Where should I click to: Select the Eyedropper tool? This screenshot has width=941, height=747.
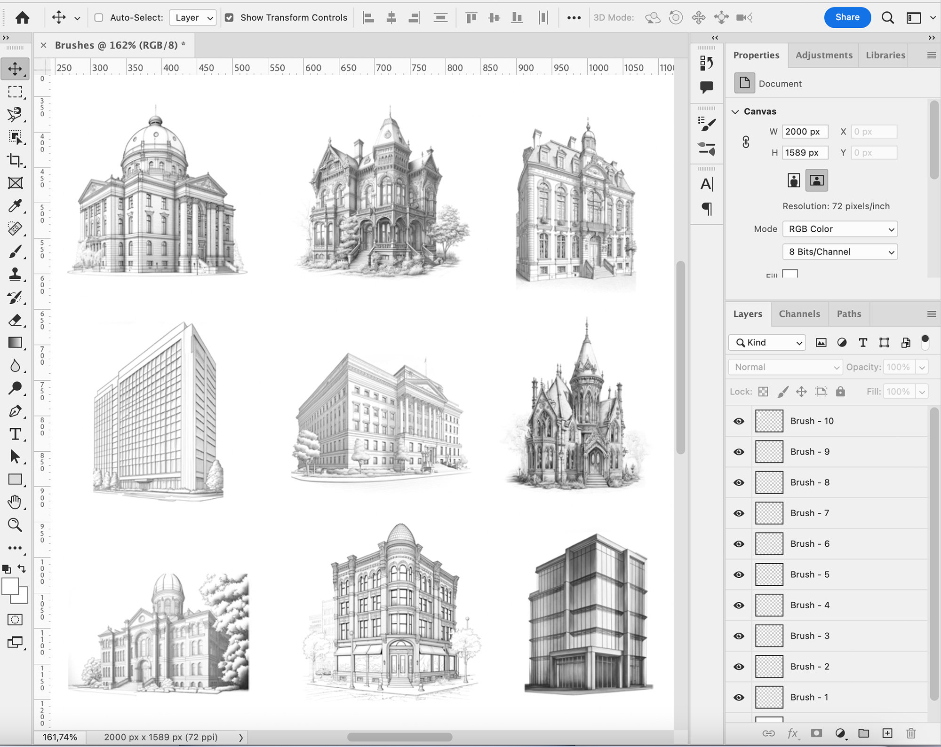coord(16,205)
